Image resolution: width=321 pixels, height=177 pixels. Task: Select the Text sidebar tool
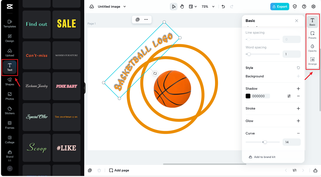[10, 67]
